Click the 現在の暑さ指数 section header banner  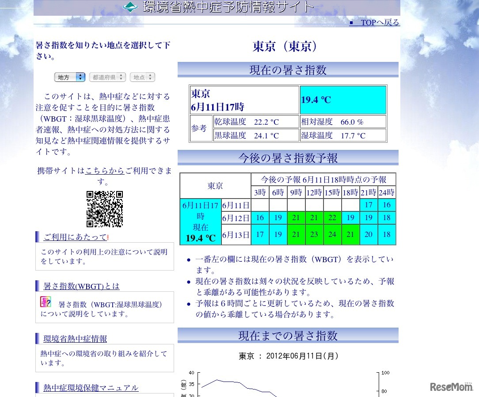pos(287,69)
